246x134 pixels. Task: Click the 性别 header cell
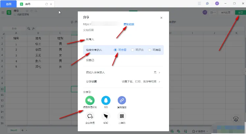point(60,38)
